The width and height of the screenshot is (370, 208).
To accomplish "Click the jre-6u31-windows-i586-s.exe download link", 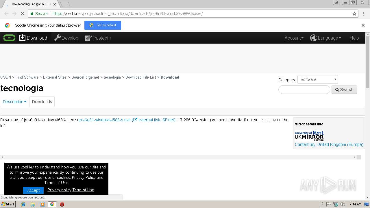I will [105, 120].
